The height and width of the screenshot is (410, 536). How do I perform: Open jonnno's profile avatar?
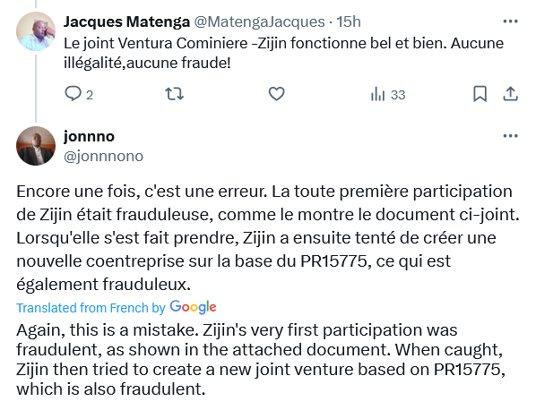pyautogui.click(x=36, y=146)
